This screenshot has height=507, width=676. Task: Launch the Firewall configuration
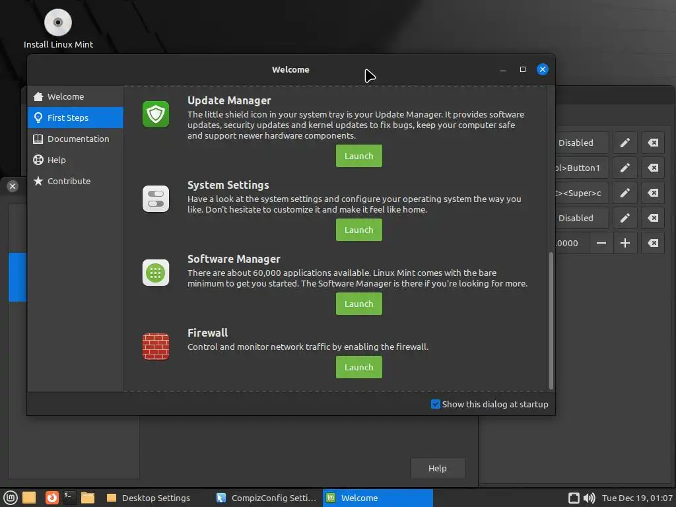pos(358,367)
